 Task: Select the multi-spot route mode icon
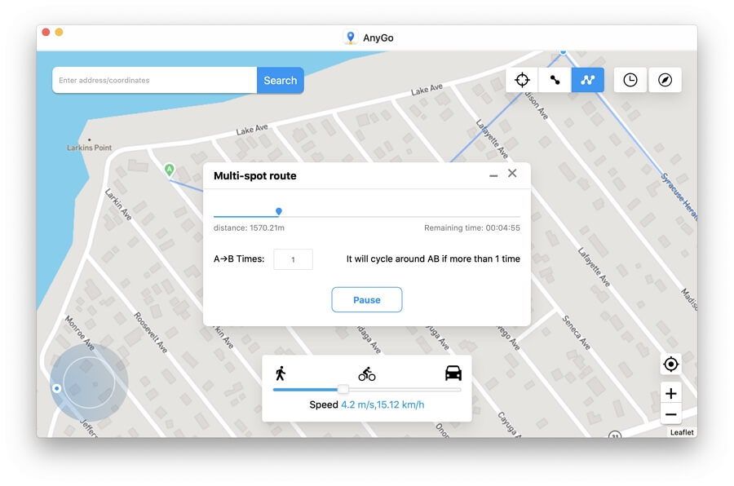587,80
